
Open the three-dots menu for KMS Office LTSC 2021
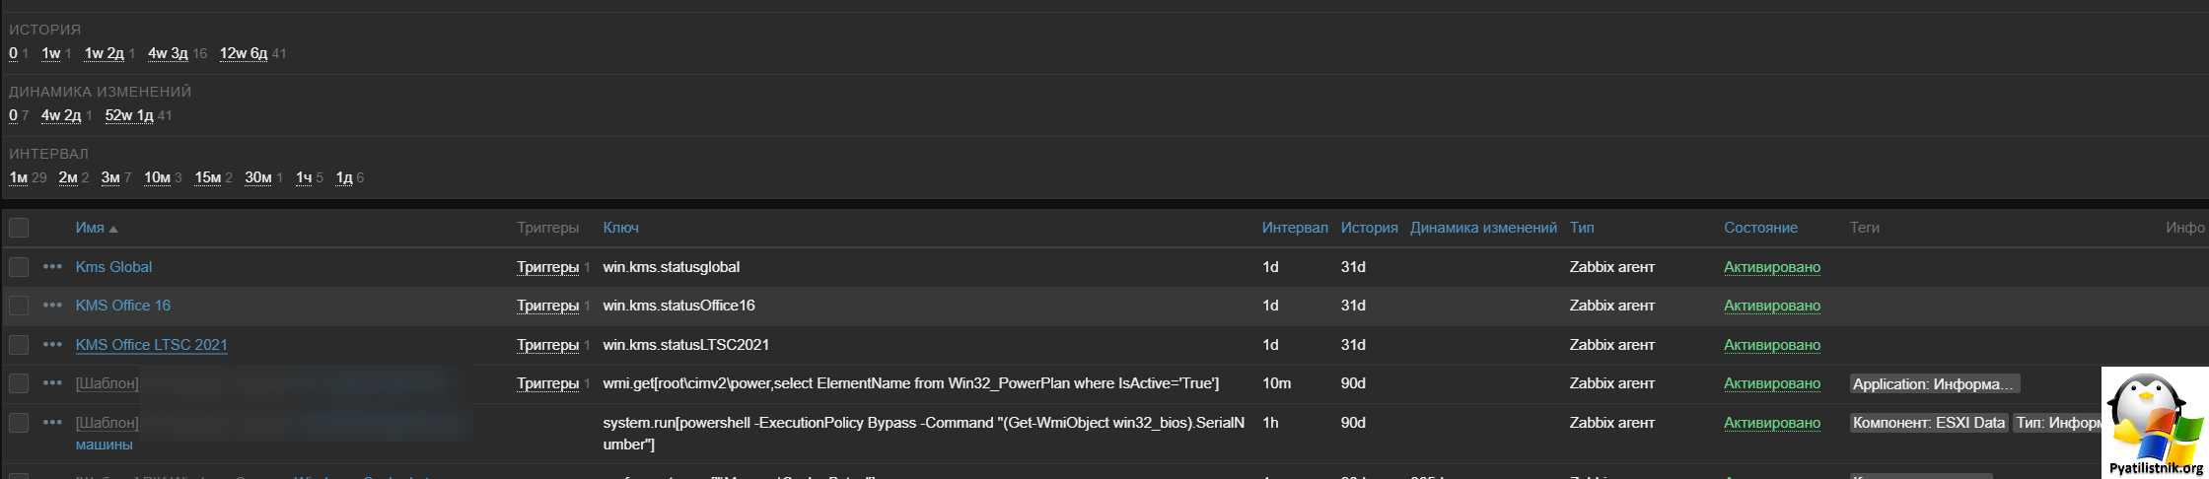coord(52,345)
